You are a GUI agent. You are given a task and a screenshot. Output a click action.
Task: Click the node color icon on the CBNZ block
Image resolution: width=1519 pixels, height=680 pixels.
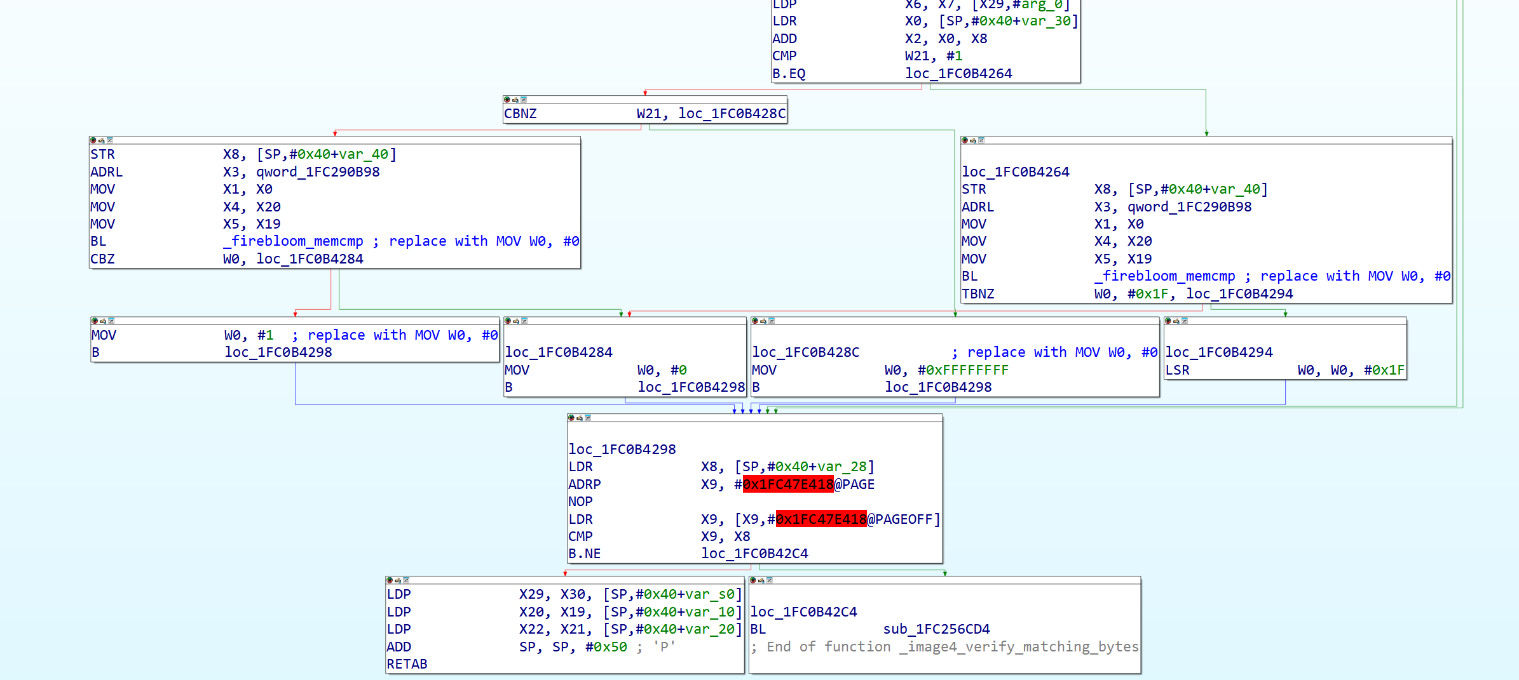point(507,100)
